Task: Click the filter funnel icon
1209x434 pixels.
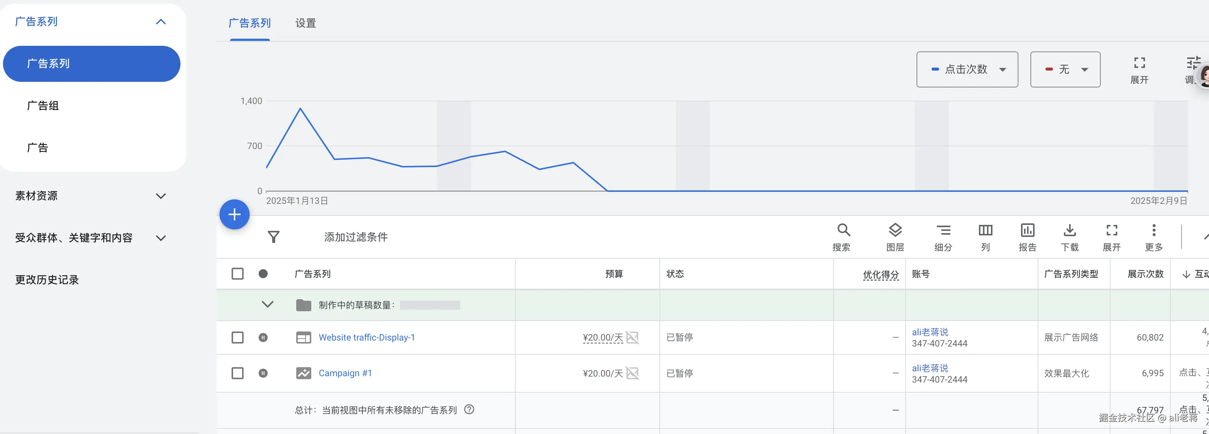Action: click(x=274, y=237)
